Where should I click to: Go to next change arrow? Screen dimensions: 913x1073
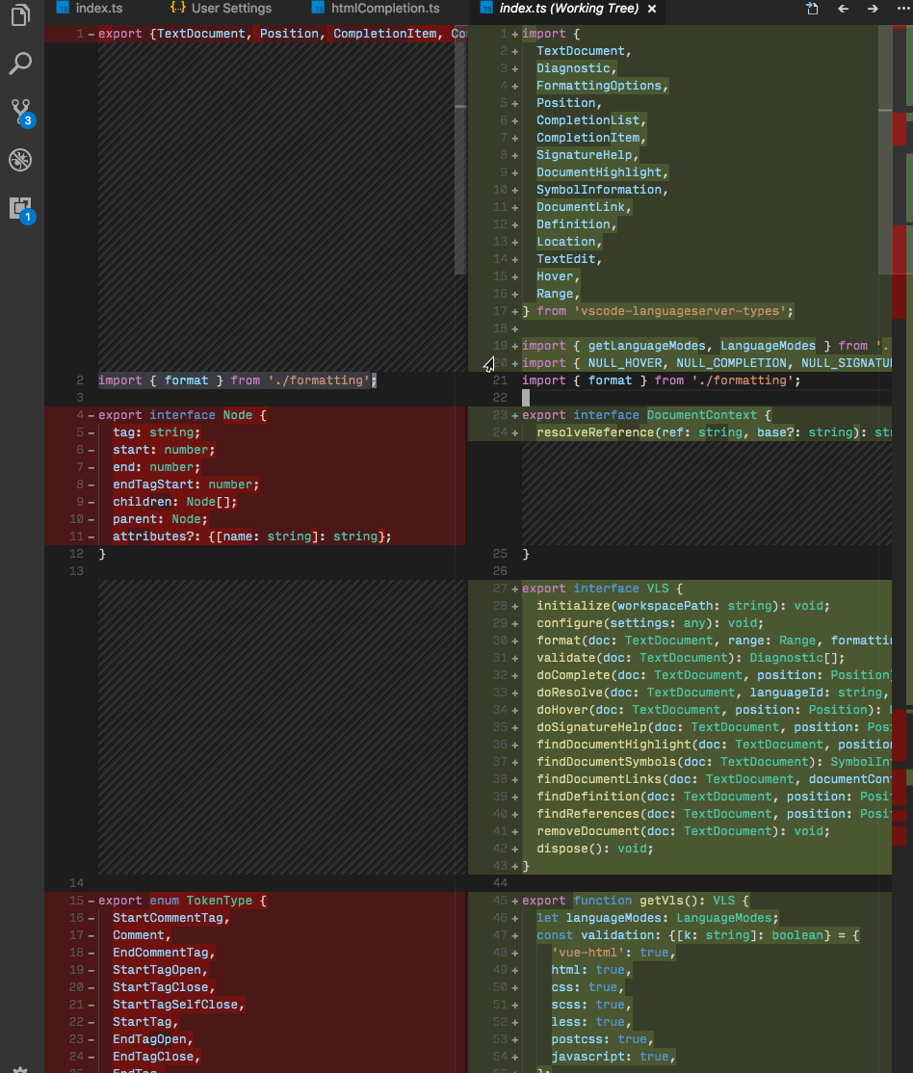[x=873, y=9]
